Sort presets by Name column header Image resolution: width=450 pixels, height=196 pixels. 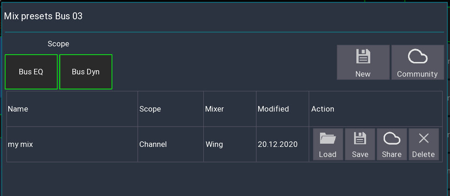coord(18,109)
